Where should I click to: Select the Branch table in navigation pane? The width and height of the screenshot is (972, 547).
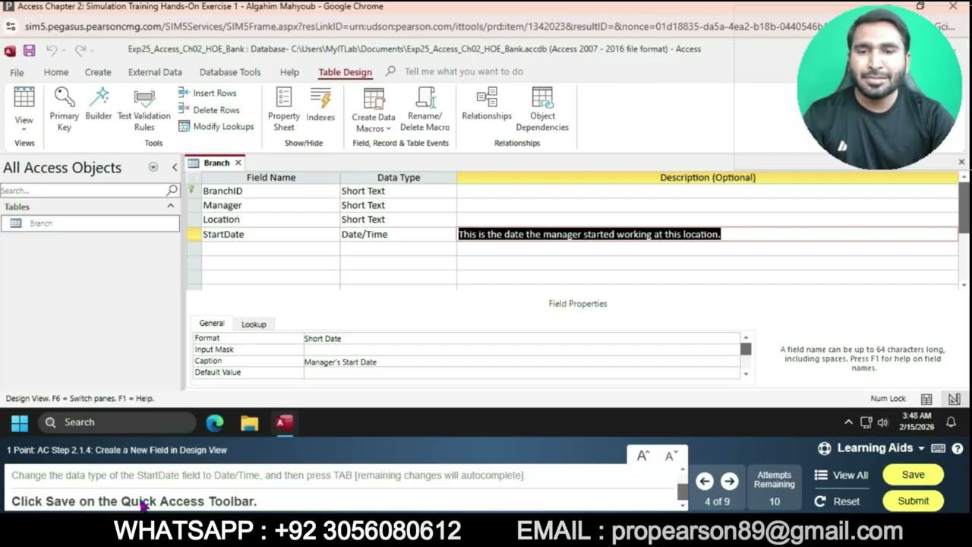pos(90,223)
